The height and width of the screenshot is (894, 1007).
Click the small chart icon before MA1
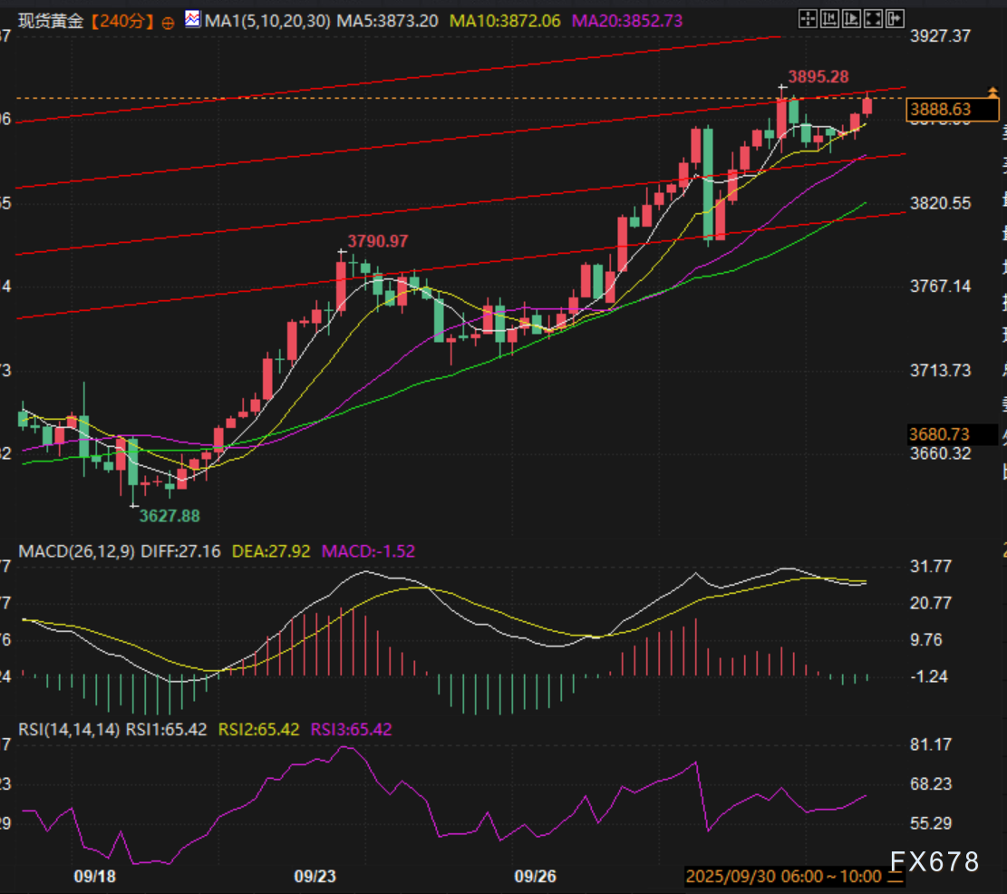[x=192, y=19]
